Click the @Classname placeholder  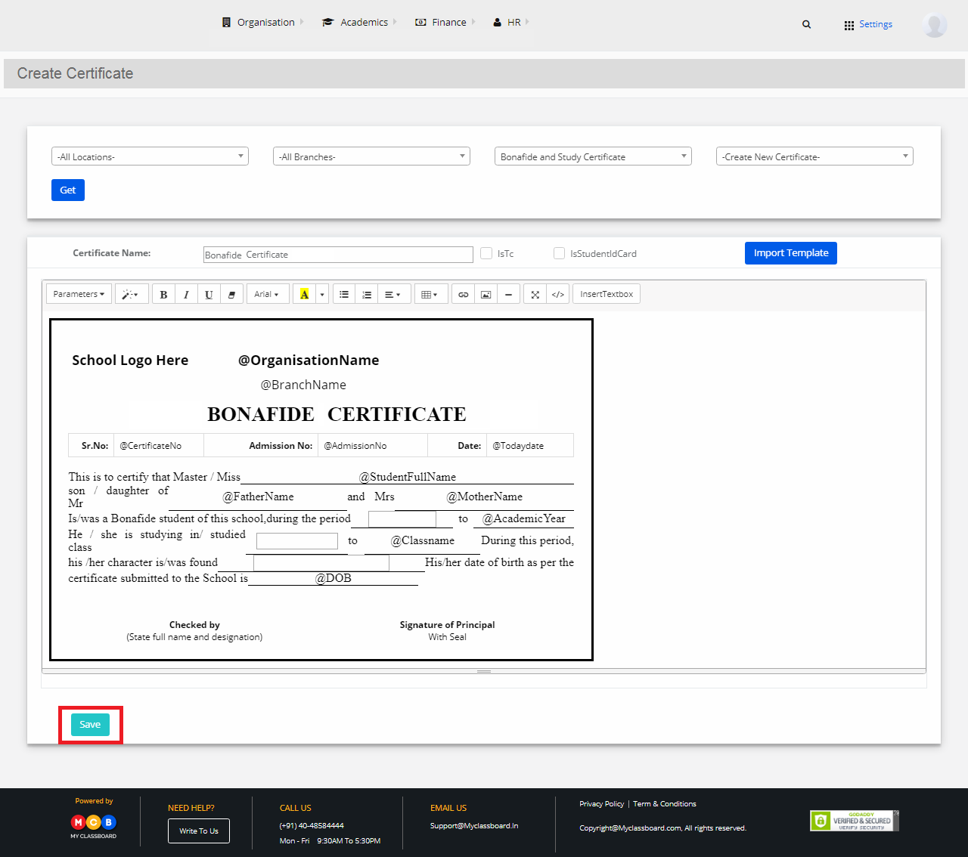[423, 540]
